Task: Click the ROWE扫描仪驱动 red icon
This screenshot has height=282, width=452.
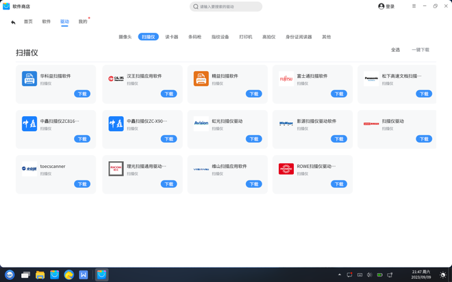Action: coord(286,169)
